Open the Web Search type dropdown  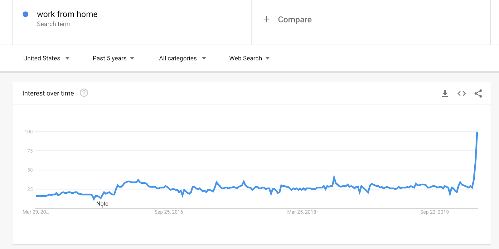tap(249, 58)
